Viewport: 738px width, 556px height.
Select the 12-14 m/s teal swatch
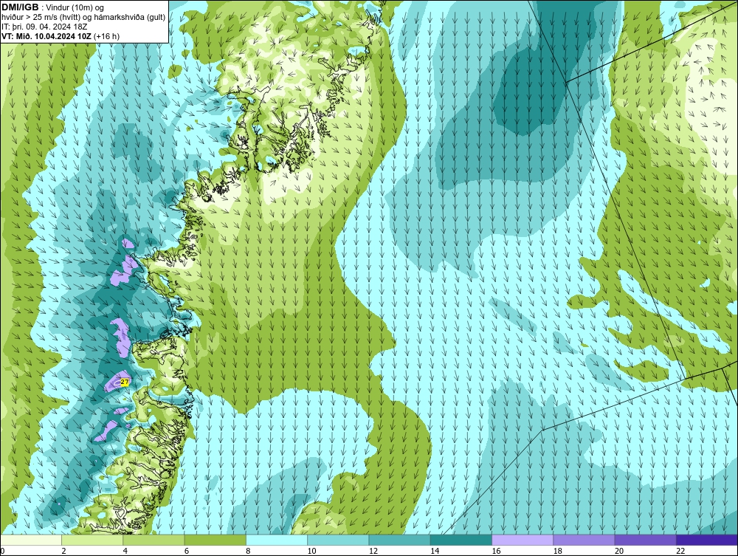(x=399, y=540)
